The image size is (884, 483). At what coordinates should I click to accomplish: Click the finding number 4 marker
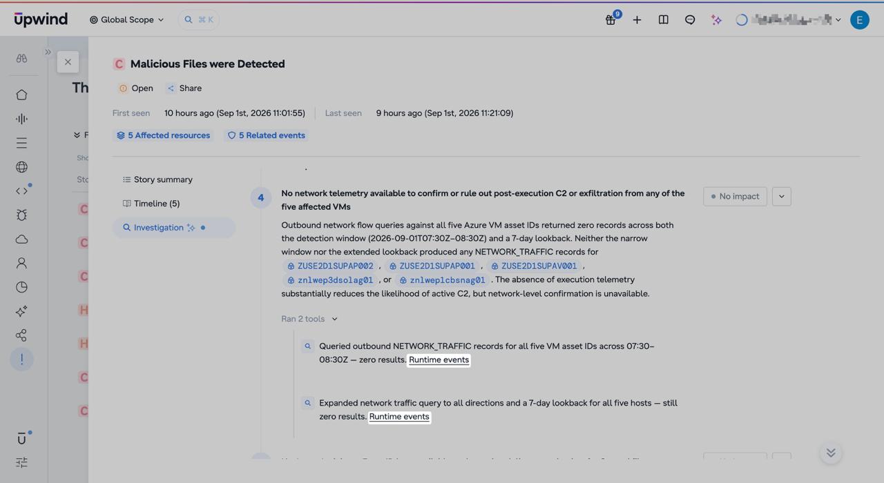pyautogui.click(x=260, y=197)
